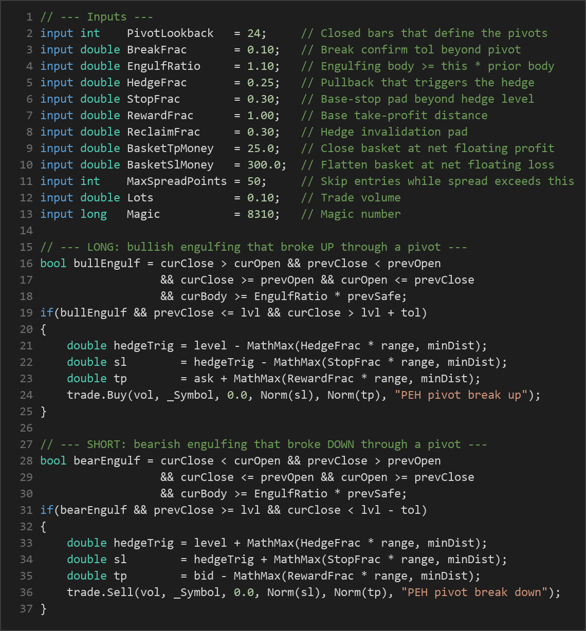The image size is (586, 631).
Task: Select the value 24 on line 2
Action: tap(254, 33)
